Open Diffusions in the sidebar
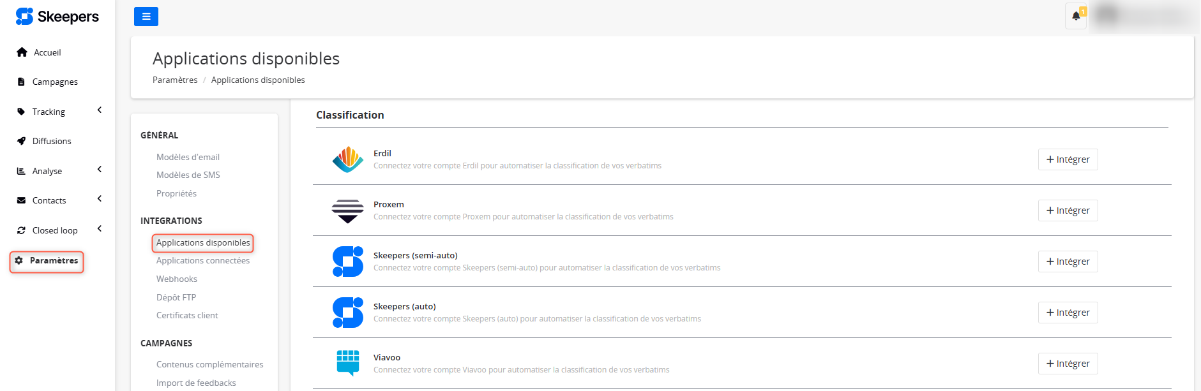The image size is (1201, 391). click(52, 141)
